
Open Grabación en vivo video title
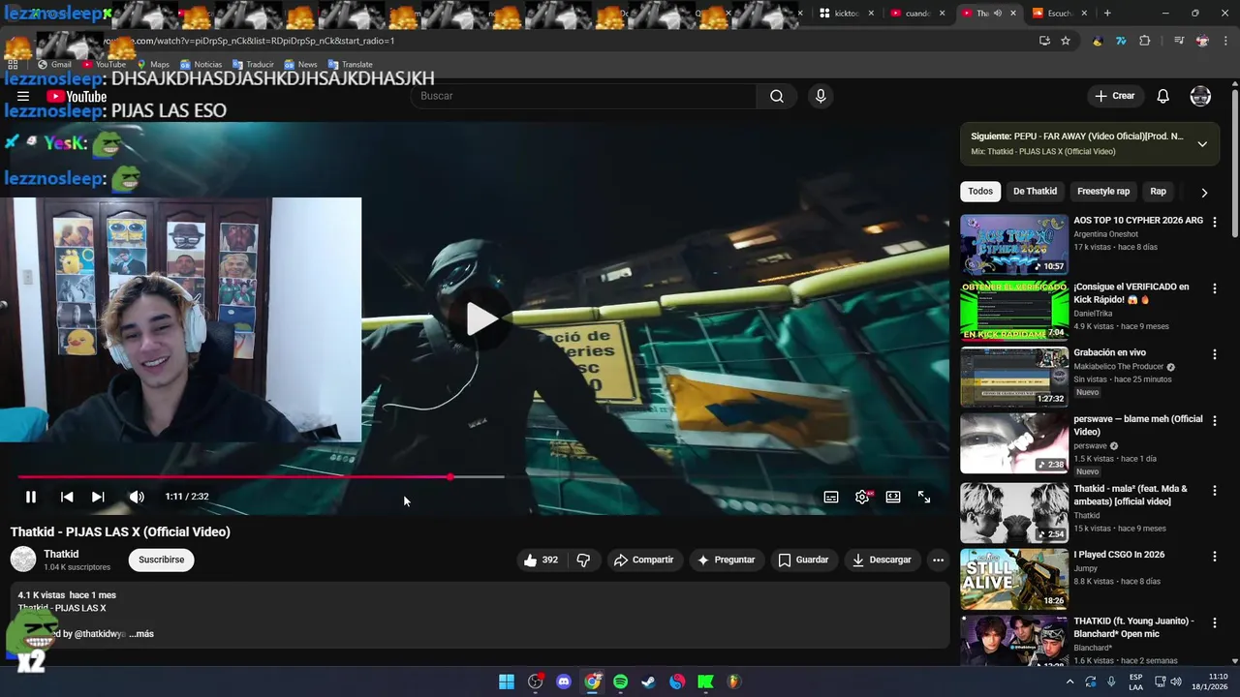pyautogui.click(x=1109, y=353)
